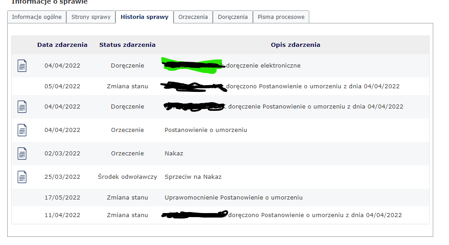Switch to Informacje ogólne tab
The width and height of the screenshot is (449, 245).
(37, 17)
